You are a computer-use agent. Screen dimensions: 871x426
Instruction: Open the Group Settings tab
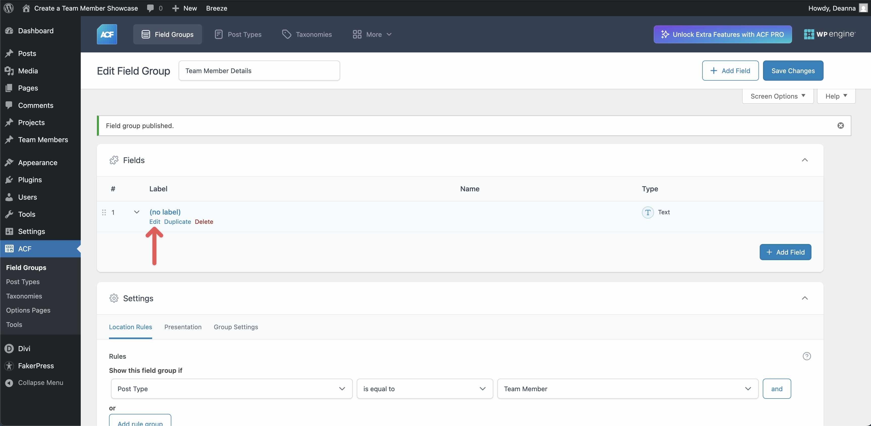pos(236,327)
